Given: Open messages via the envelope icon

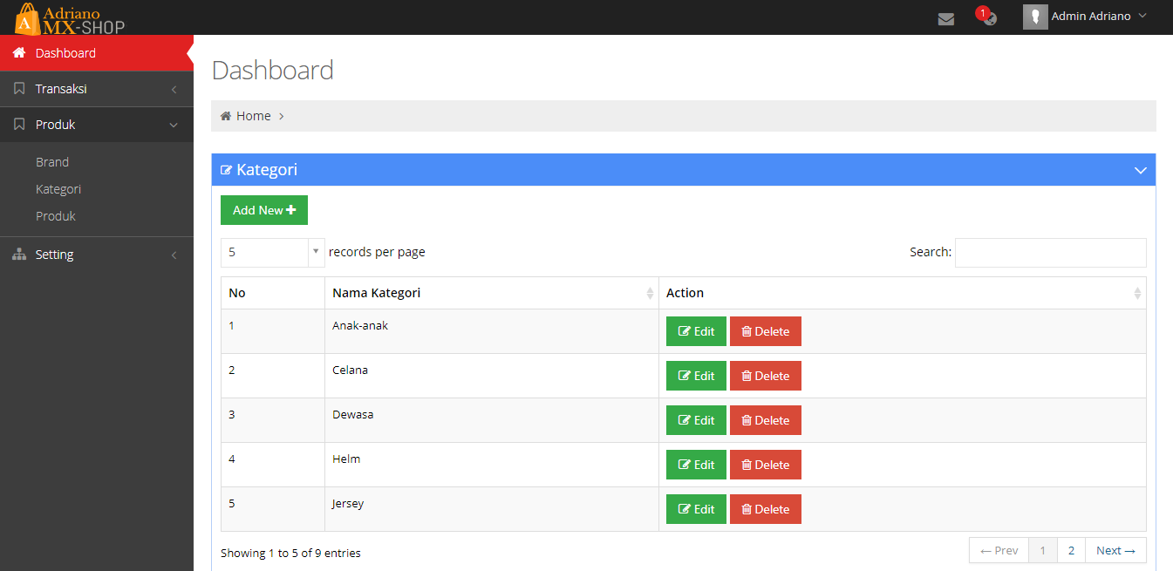Looking at the screenshot, I should pos(946,17).
